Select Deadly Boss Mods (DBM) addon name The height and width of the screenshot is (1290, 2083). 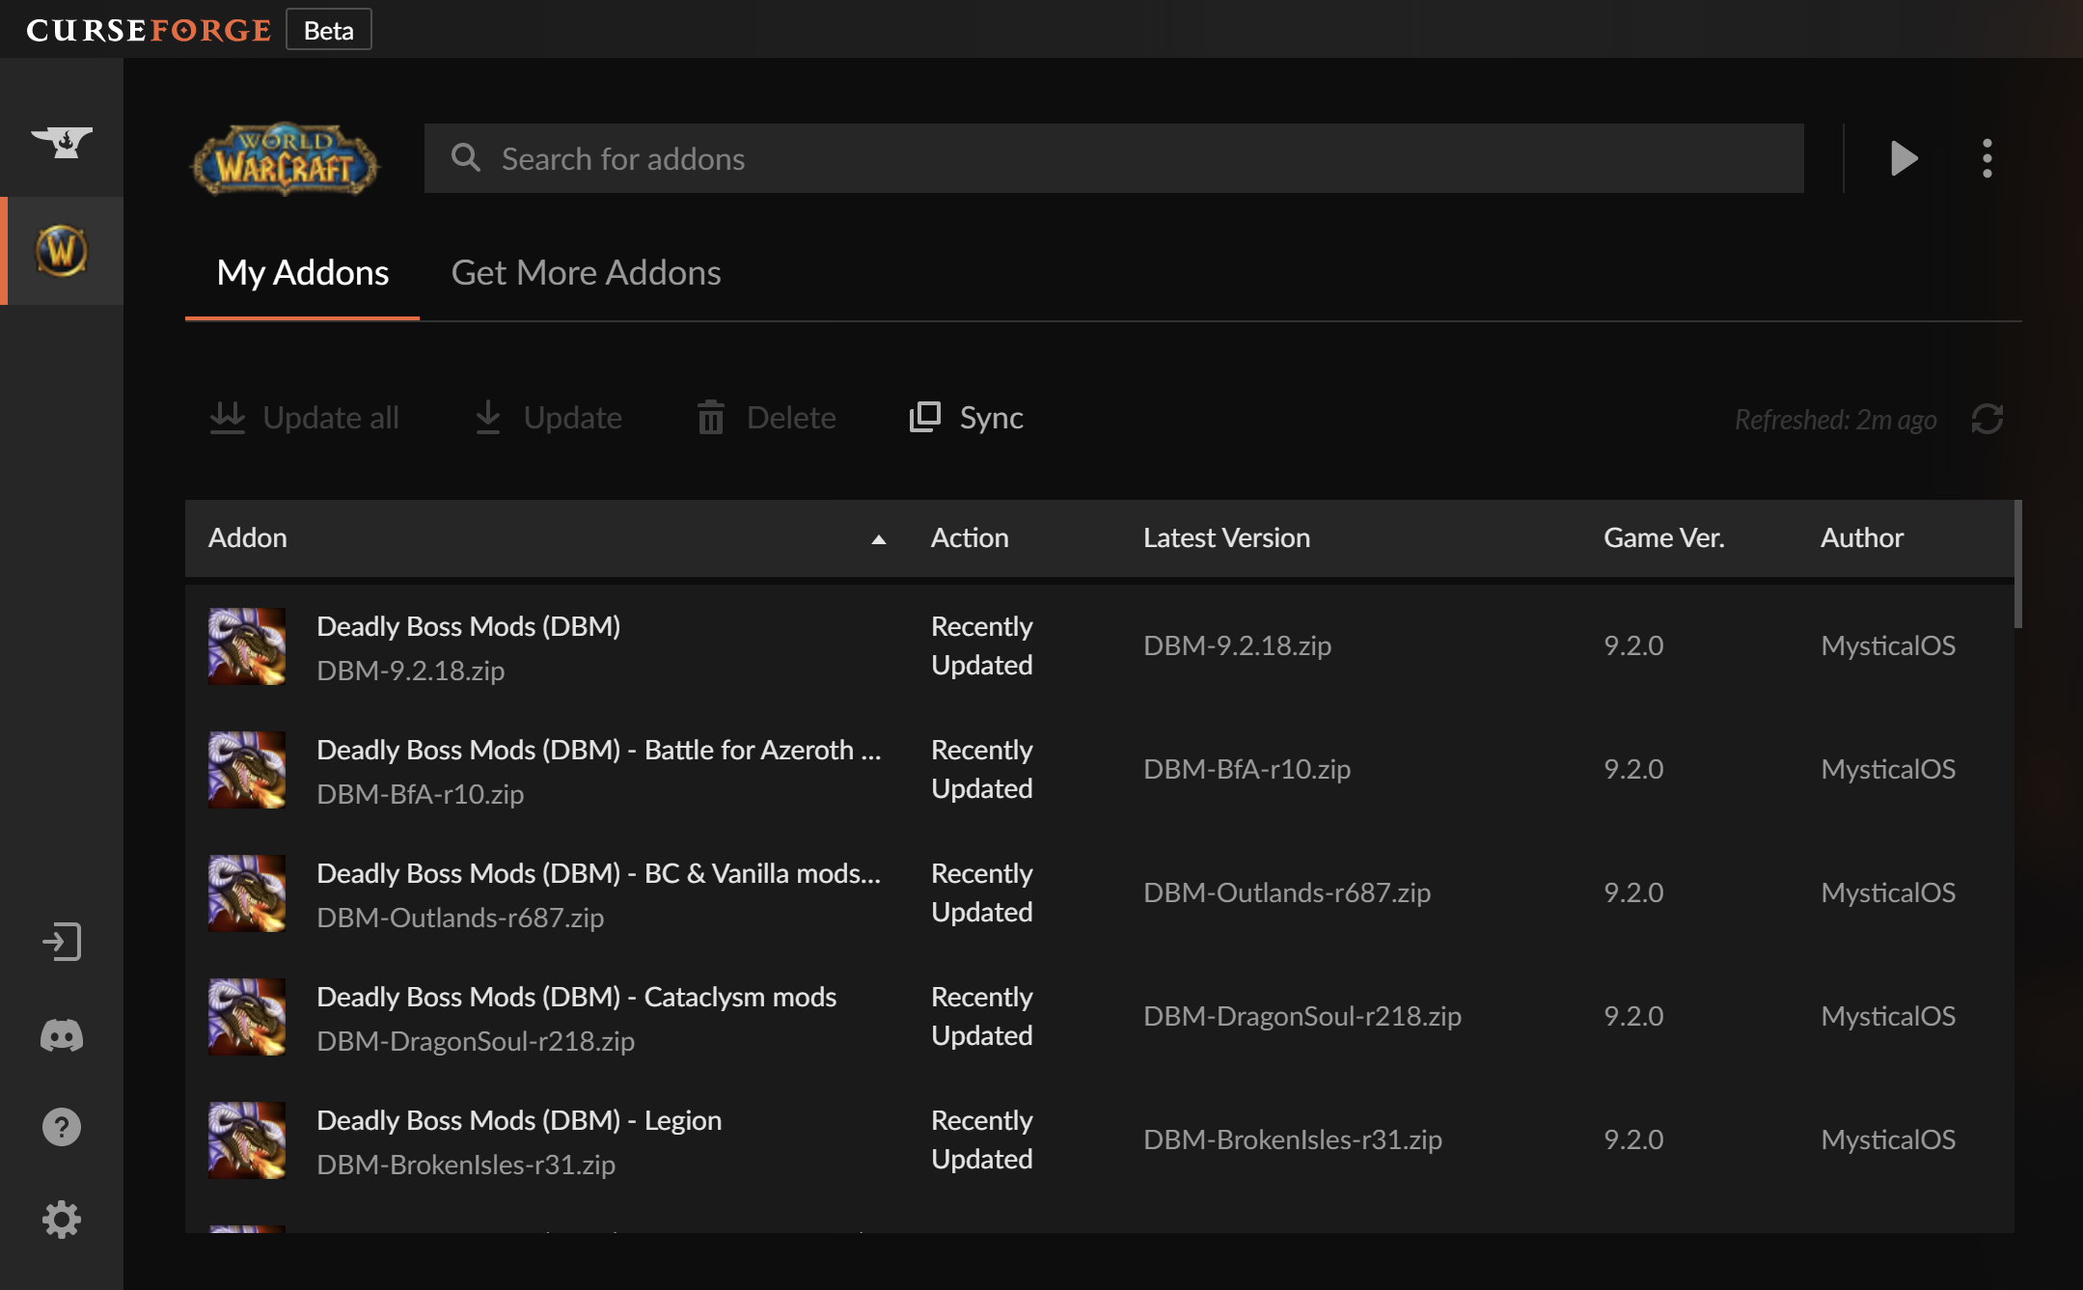click(x=468, y=626)
